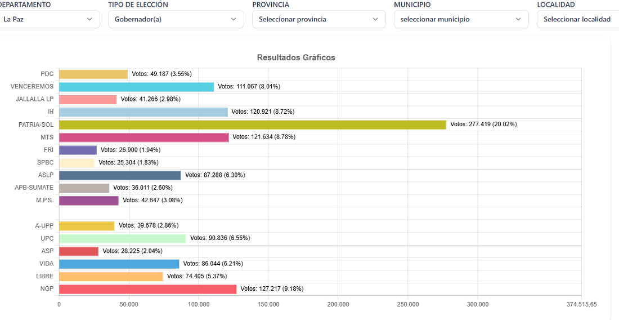This screenshot has width=619, height=320.
Task: Select the cyan VENCEREMOS bar
Action: click(136, 87)
